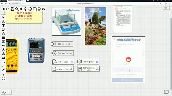Click the Slides.pptx file name

coord(88,62)
